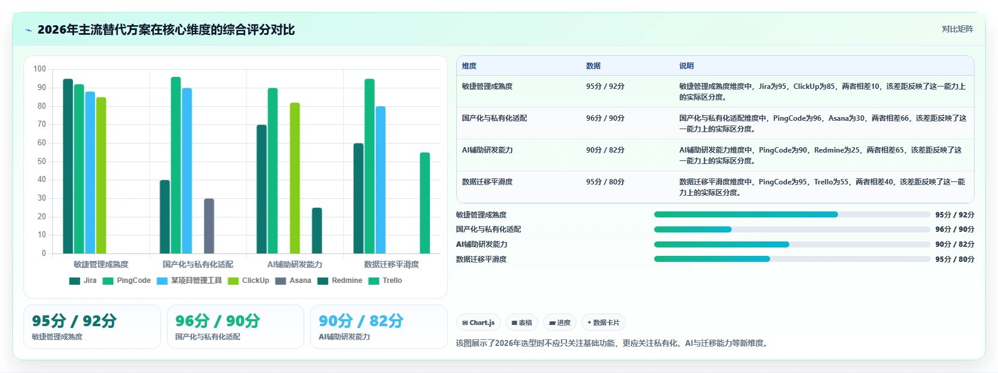998x373 pixels.
Task: Click the footer note about 2026年选型
Action: [x=613, y=344]
